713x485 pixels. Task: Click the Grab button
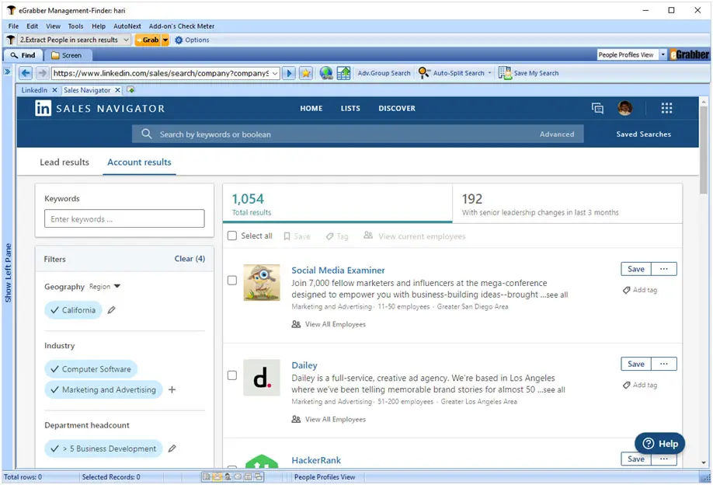(x=148, y=40)
